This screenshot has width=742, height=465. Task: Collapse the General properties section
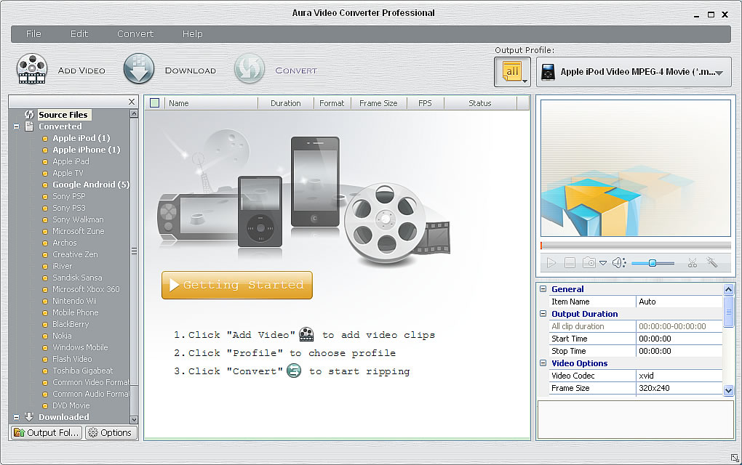(x=543, y=288)
